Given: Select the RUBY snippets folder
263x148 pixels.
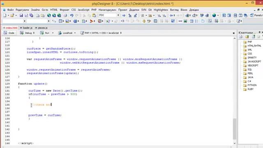Looking at the screenshot, I should [248, 89].
